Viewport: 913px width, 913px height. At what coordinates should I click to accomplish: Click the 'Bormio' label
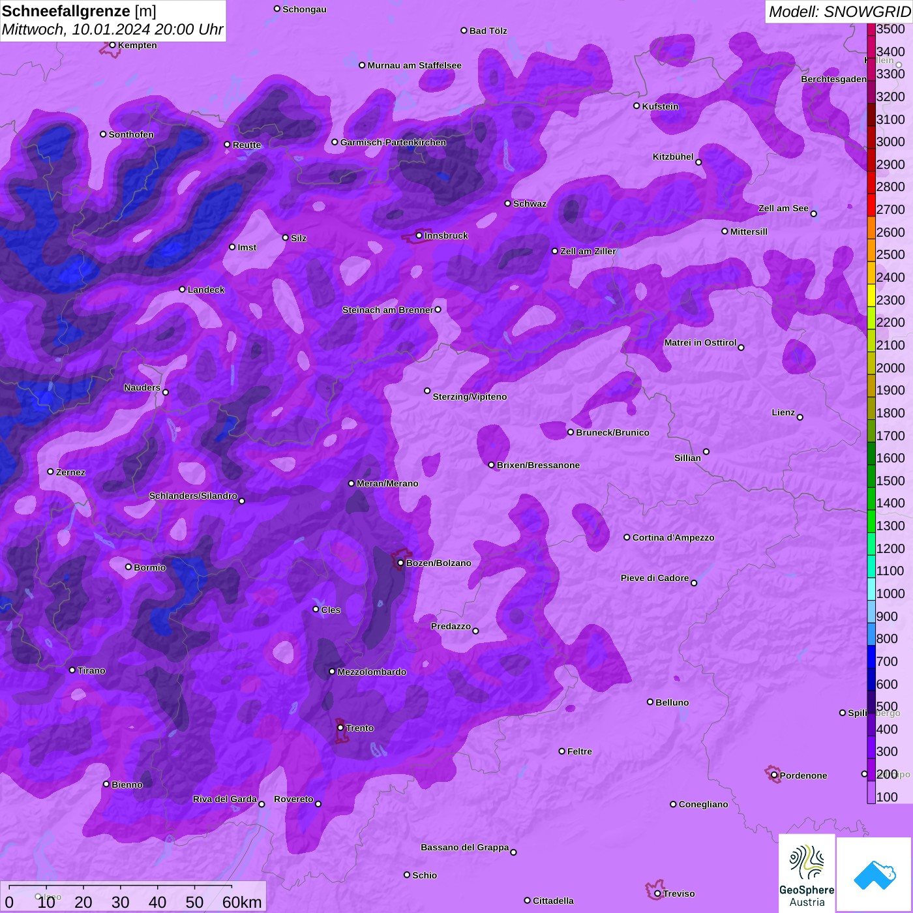click(149, 567)
